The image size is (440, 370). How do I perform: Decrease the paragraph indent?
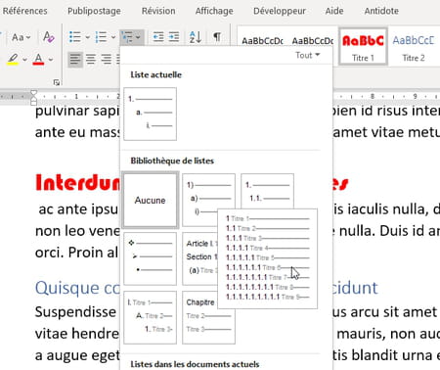(158, 37)
